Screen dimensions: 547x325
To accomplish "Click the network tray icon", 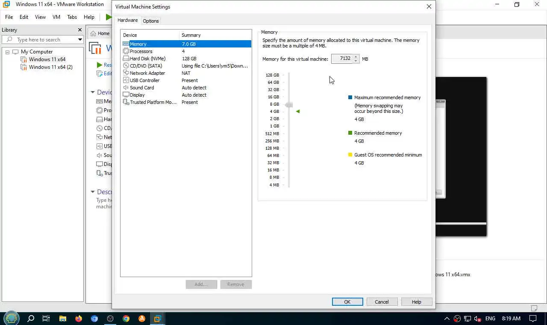I will 468,319.
